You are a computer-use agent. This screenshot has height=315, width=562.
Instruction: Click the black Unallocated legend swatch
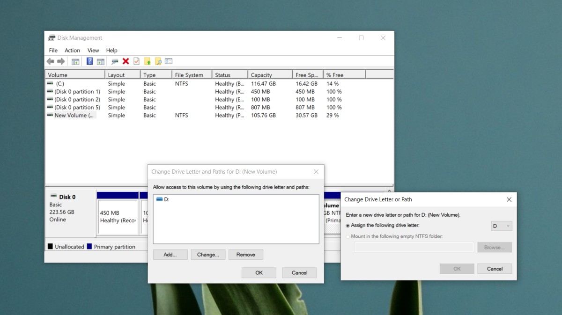(50, 246)
